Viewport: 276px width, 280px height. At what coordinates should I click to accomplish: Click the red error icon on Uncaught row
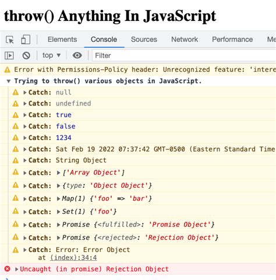(x=8, y=269)
